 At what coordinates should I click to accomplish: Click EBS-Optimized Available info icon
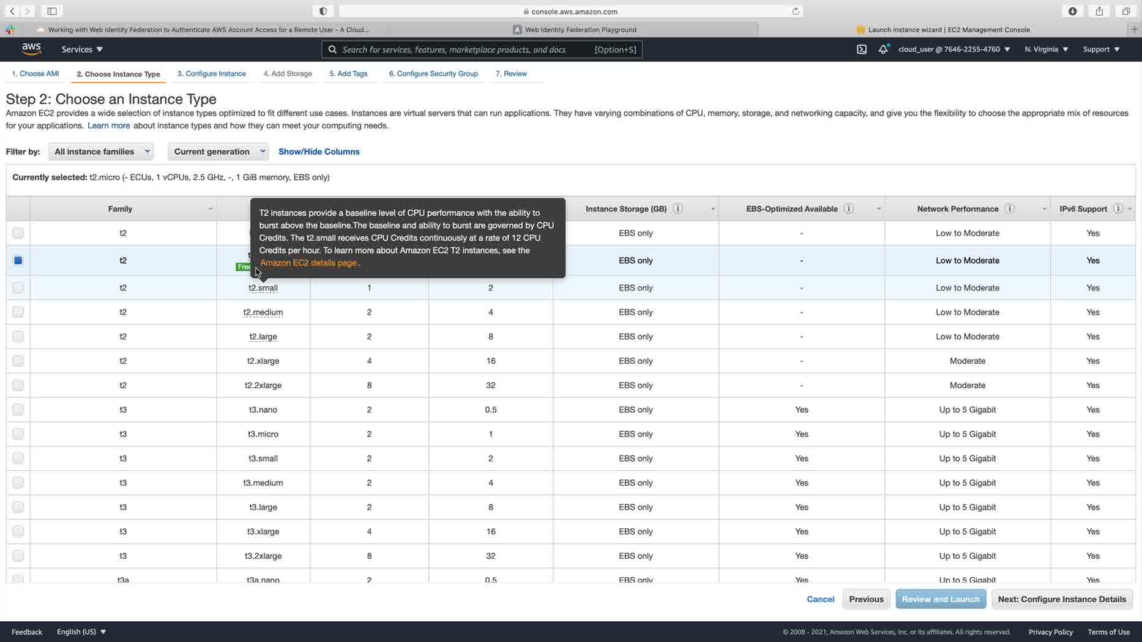(x=848, y=209)
